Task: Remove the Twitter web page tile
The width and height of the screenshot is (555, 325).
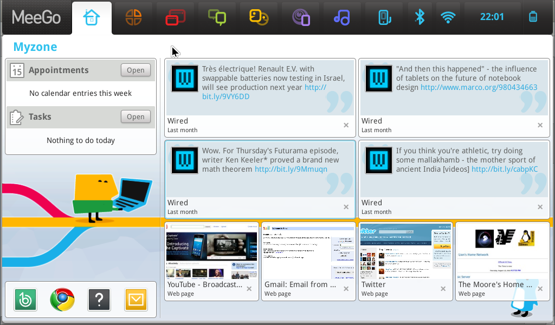Action: [x=443, y=289]
